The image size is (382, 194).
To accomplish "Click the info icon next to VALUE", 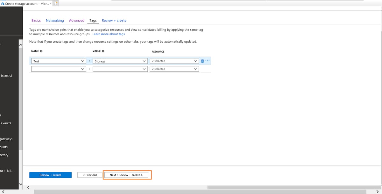I will coord(103,51).
